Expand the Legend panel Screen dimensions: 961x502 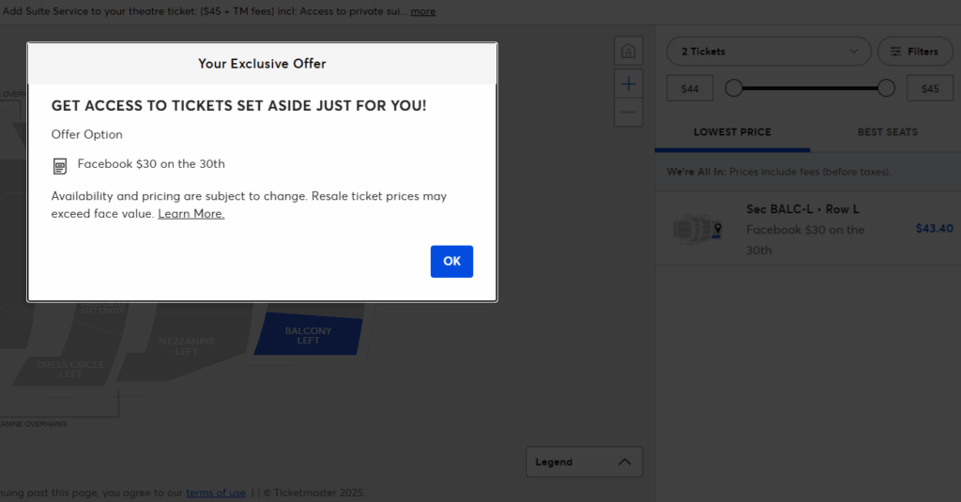click(x=584, y=462)
